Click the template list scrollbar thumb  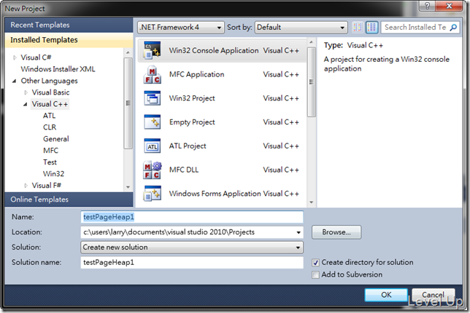pos(311,82)
